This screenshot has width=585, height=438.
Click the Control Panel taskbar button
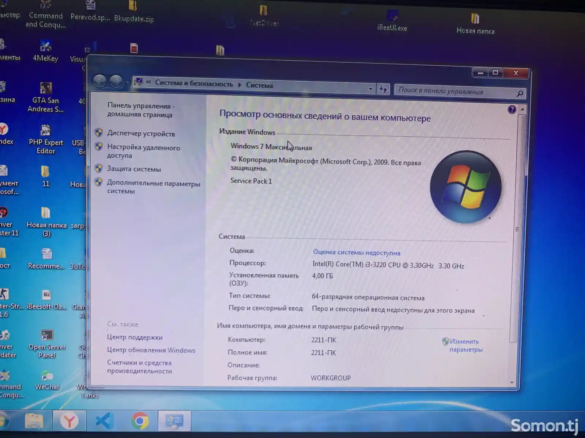[174, 421]
